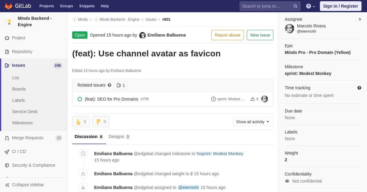Image resolution: width=367 pixels, height=192 pixels.
Task: Open related issue SEO for Pro Domains
Action: [111, 99]
